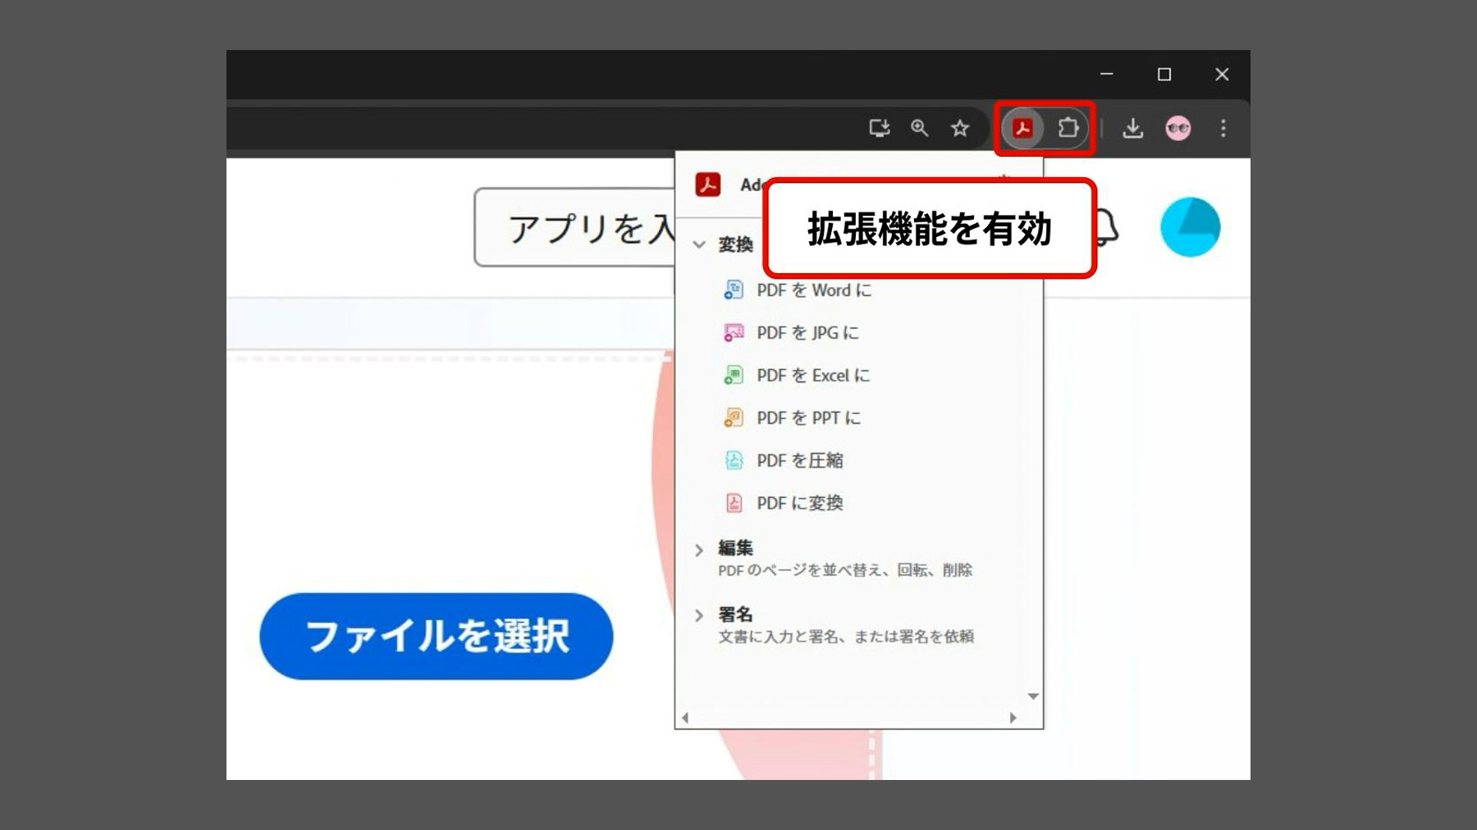
Task: Click 'PDF のページを並べ替え、回転、削除' description
Action: (x=845, y=570)
